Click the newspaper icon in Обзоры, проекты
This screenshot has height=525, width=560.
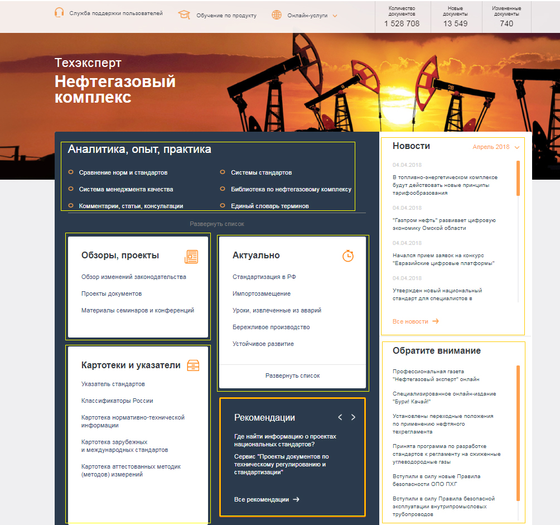tap(191, 256)
